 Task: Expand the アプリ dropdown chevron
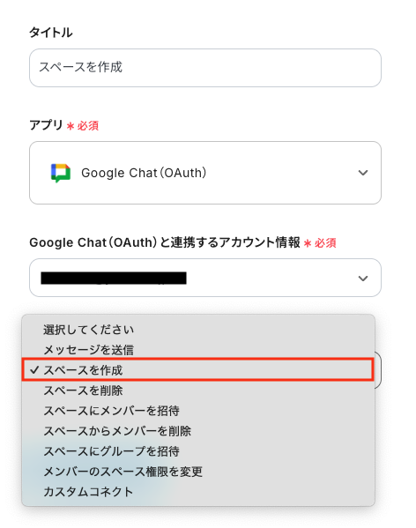pos(363,173)
